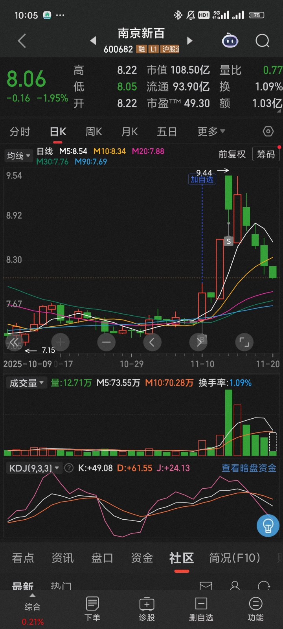Open the community mail envelope icon

tap(206, 586)
